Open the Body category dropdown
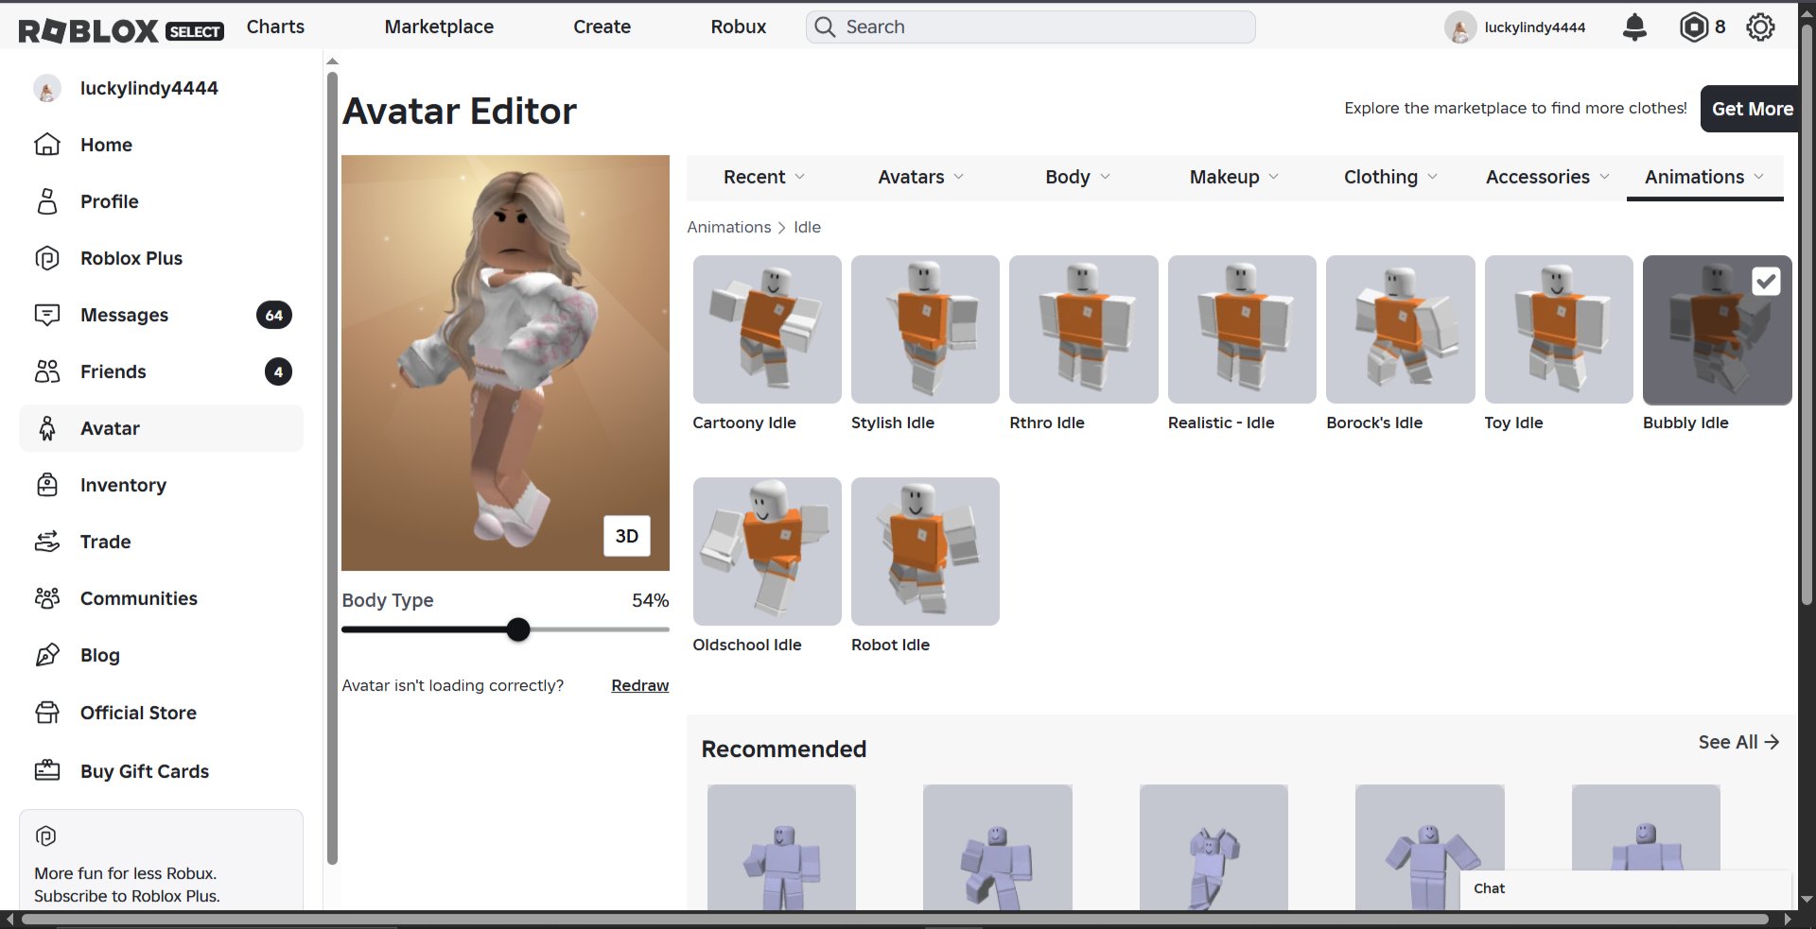This screenshot has height=929, width=1816. tap(1077, 177)
